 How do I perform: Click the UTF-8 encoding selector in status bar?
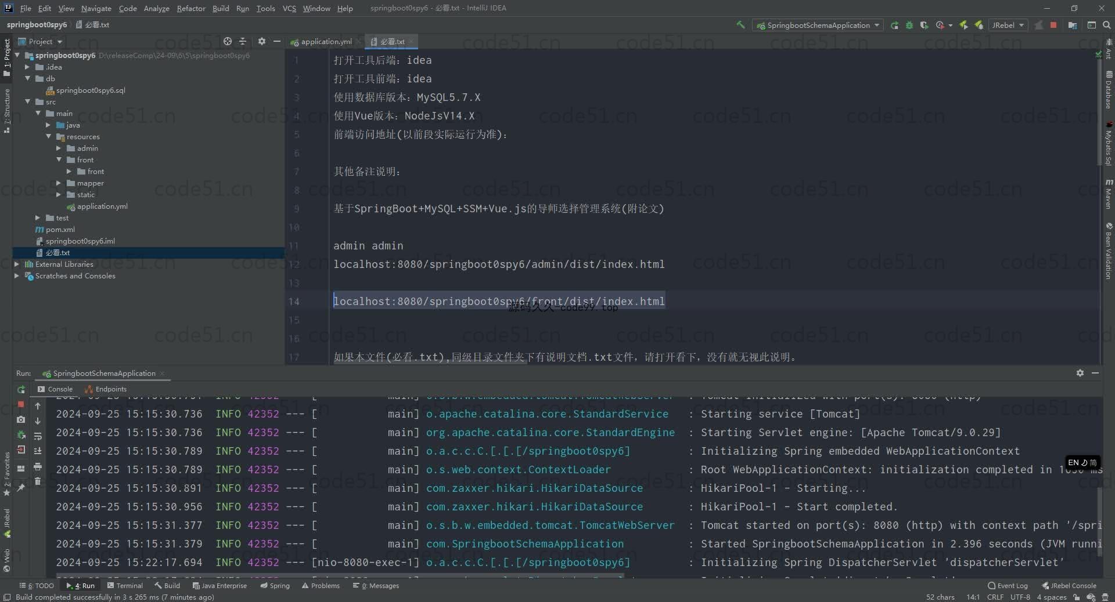click(1020, 597)
